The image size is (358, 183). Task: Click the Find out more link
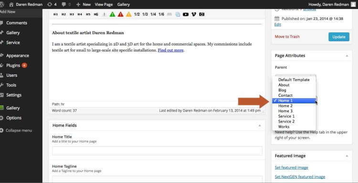[x=170, y=50]
